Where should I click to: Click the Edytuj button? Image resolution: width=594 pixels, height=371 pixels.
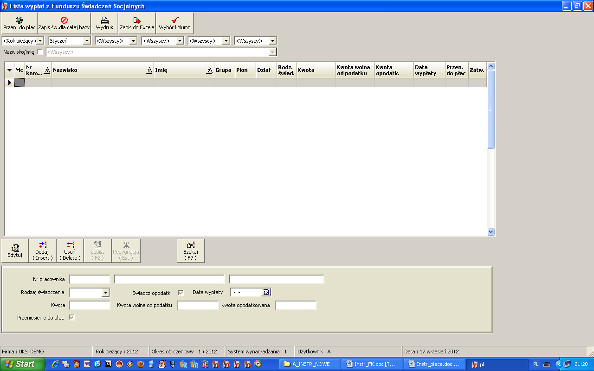coord(15,251)
